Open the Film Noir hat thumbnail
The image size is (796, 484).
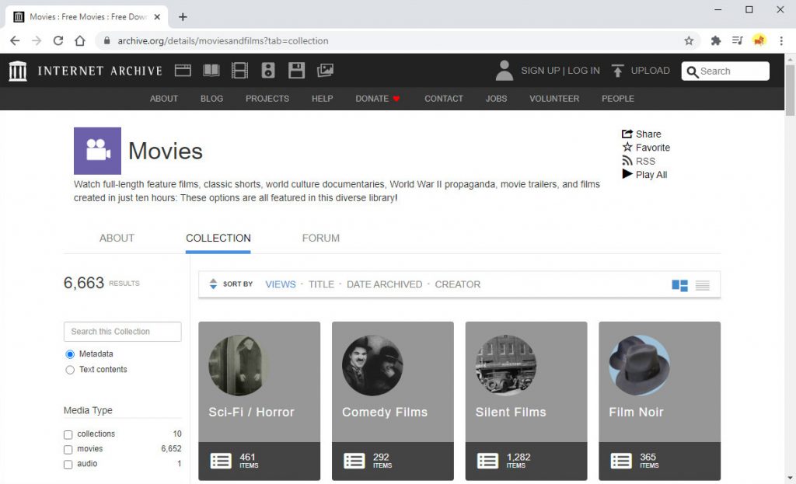click(x=640, y=365)
